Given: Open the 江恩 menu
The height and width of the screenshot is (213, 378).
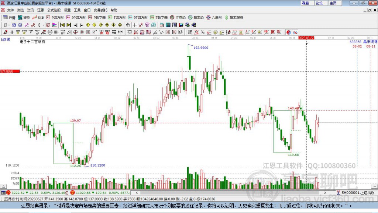Looking at the screenshot, I should [41, 10].
